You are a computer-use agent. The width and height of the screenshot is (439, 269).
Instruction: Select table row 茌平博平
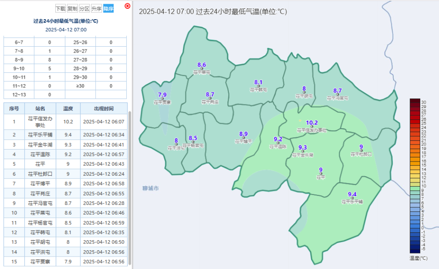pyautogui.click(x=65, y=183)
